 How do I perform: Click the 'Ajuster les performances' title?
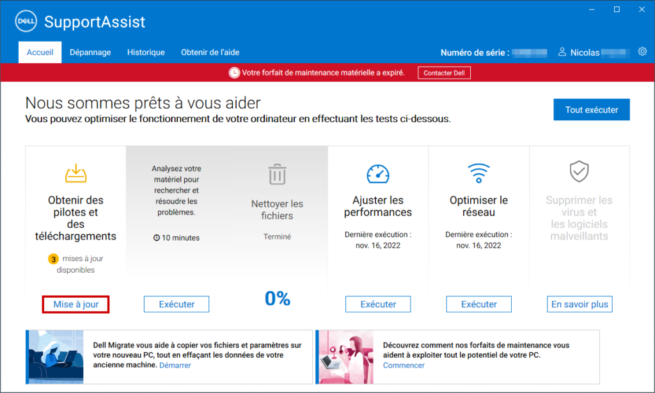point(378,206)
